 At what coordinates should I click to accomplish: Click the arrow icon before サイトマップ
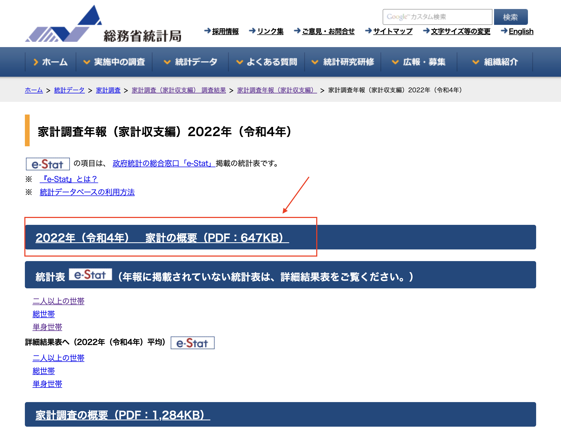(368, 31)
